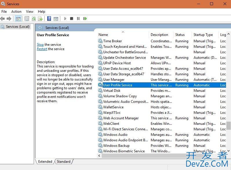Select Update Orchestrator Service row

click(162, 58)
